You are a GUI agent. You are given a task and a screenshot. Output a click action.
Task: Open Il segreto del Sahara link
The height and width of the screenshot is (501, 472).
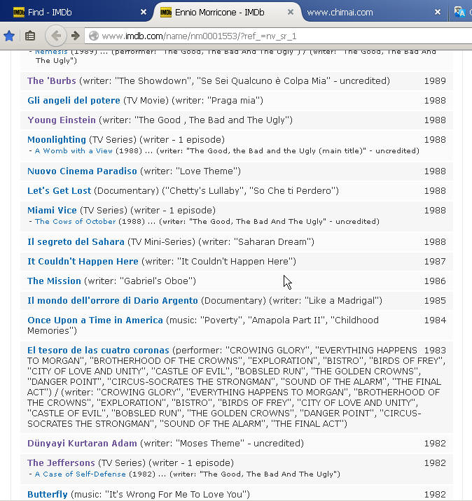point(76,242)
